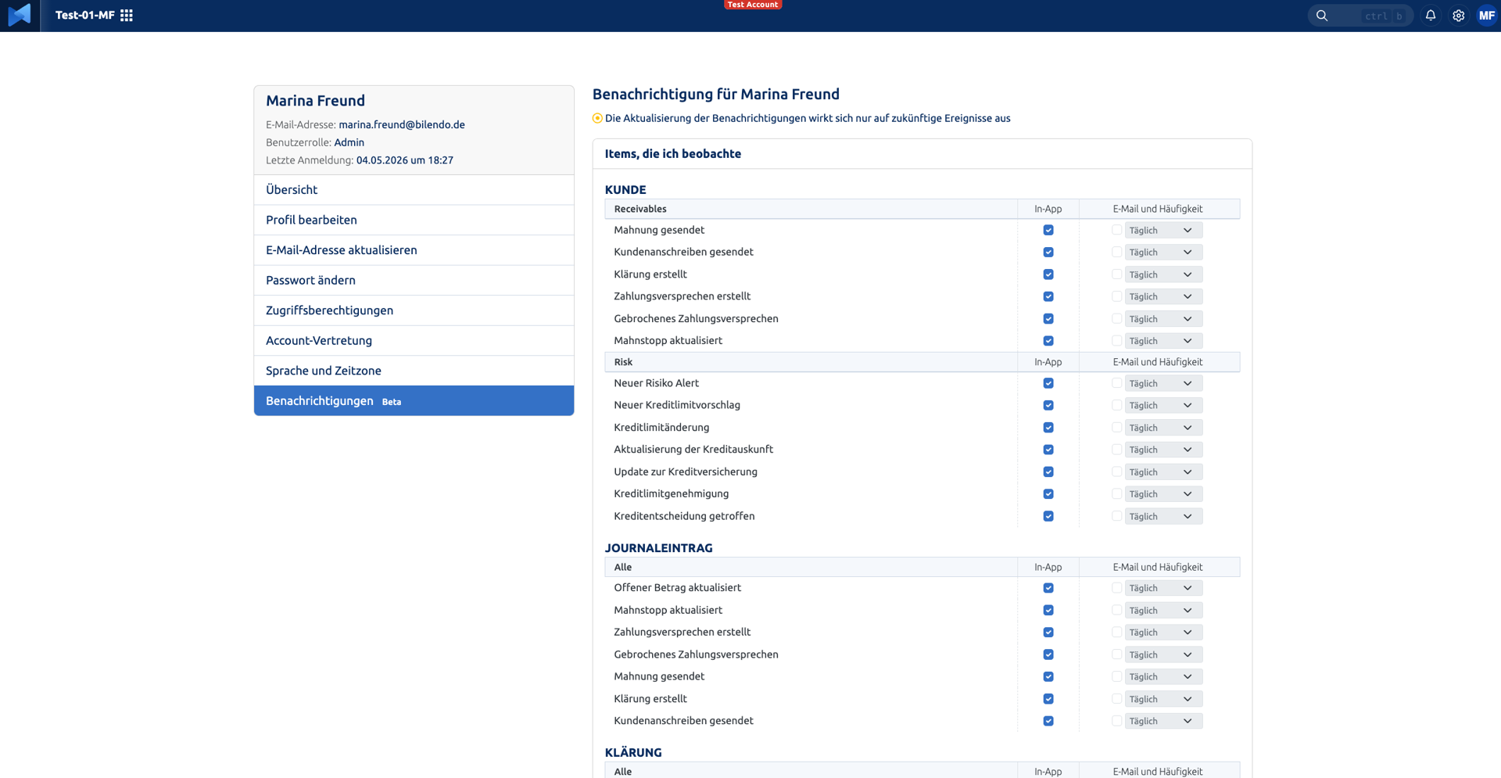Click into the search field
This screenshot has height=778, width=1501.
pyautogui.click(x=1360, y=16)
